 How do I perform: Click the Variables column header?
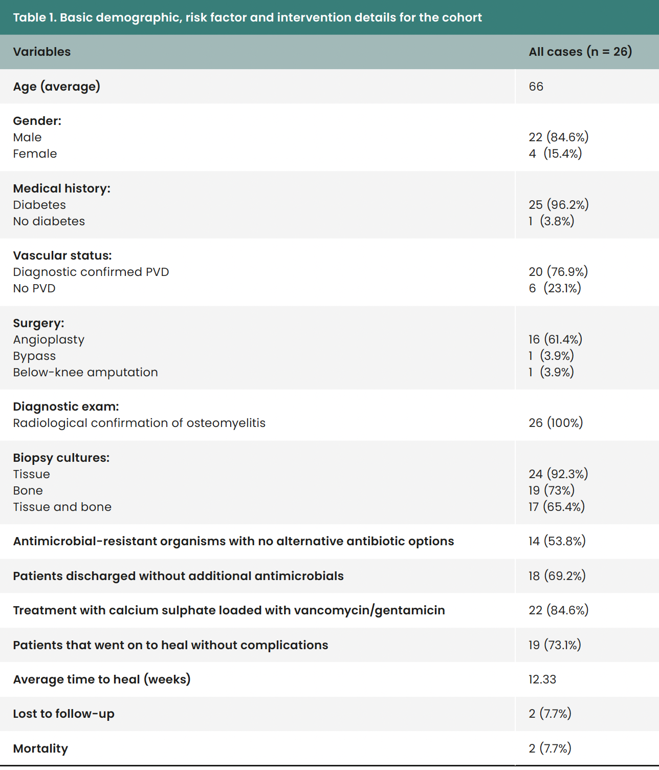point(42,52)
